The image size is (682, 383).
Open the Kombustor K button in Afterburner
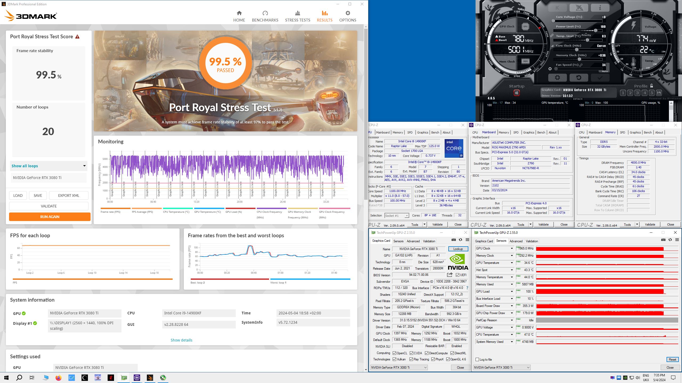point(557,8)
